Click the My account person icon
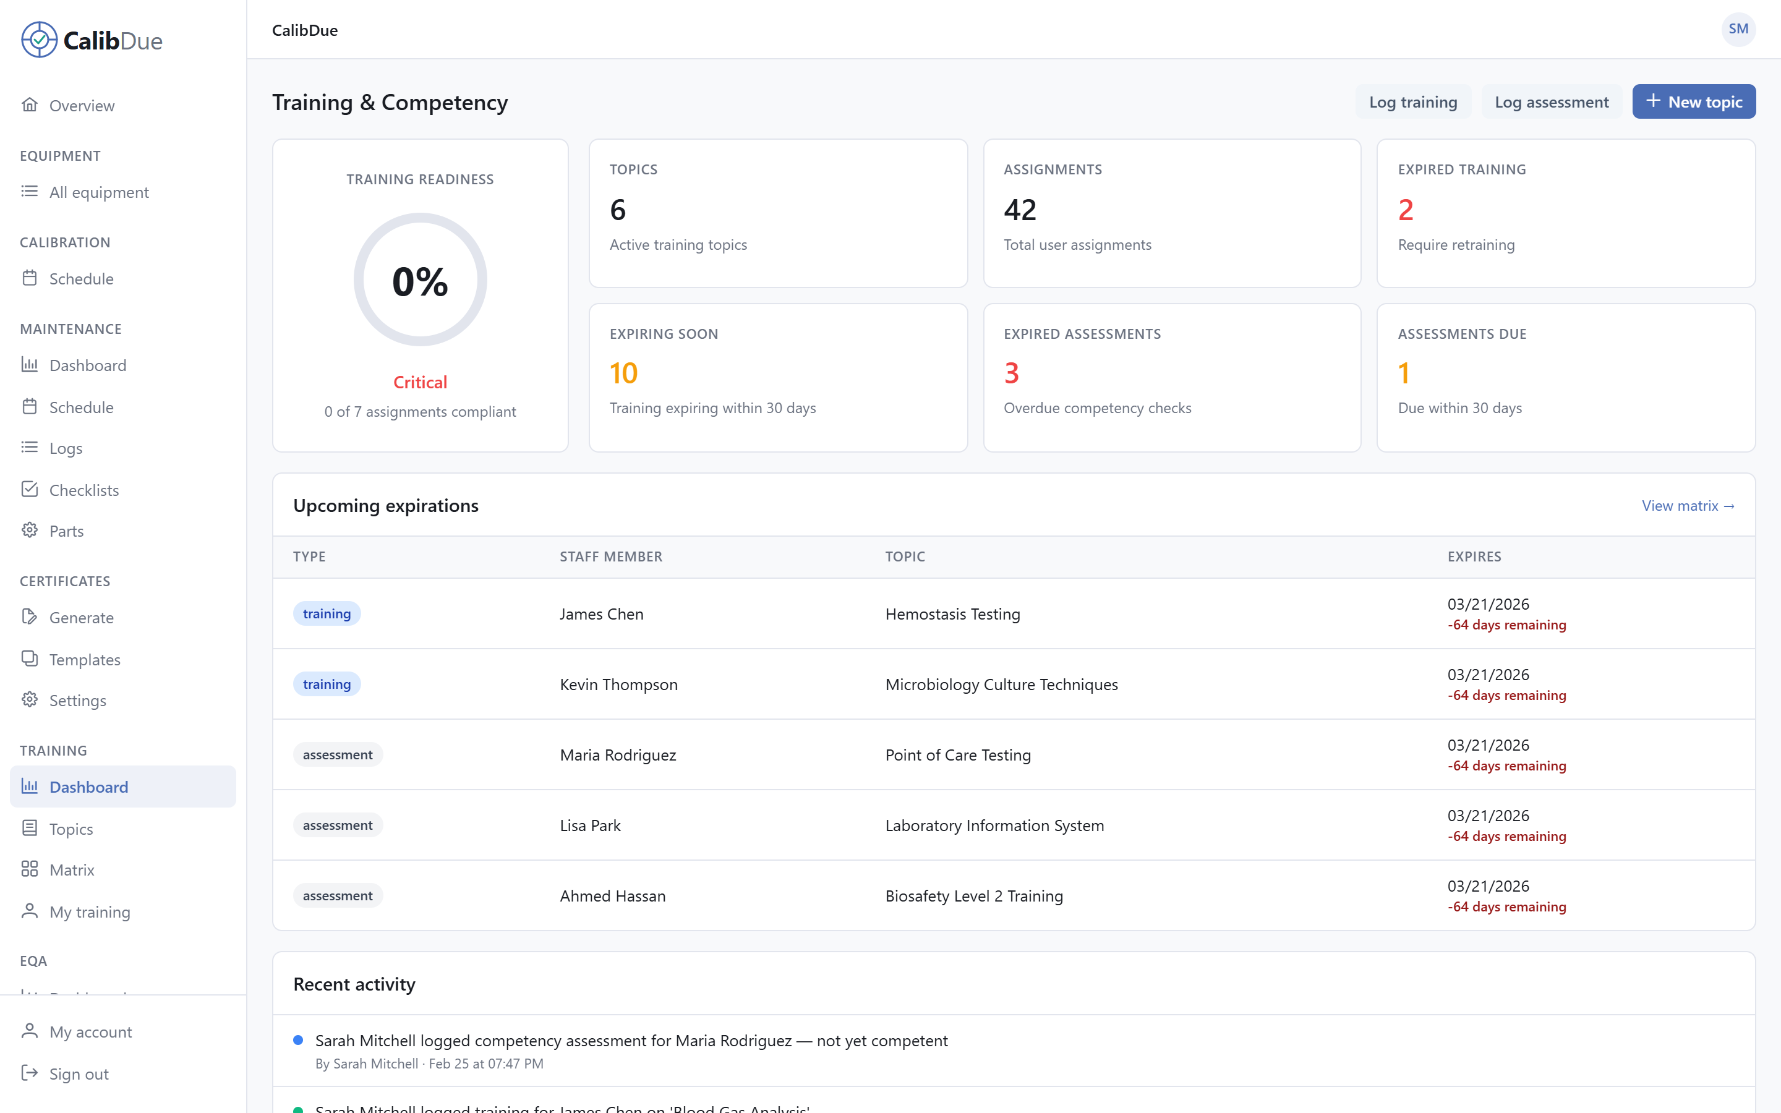The height and width of the screenshot is (1113, 1781). 30,1031
